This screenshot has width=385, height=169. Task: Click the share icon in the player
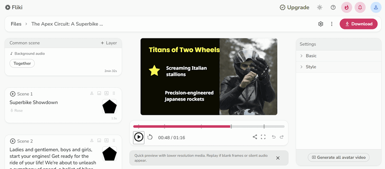coord(255,137)
